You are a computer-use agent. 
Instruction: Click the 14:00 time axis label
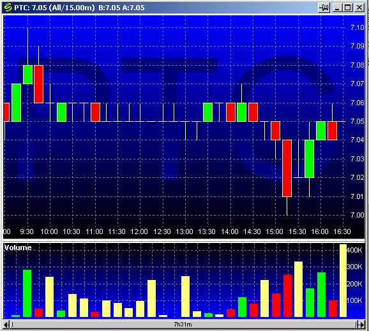pos(229,232)
